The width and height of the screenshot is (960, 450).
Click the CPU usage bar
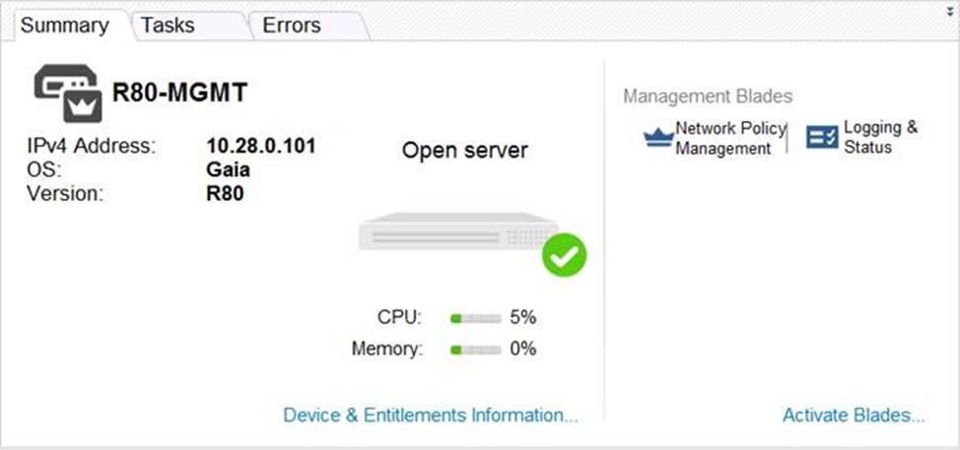[475, 318]
